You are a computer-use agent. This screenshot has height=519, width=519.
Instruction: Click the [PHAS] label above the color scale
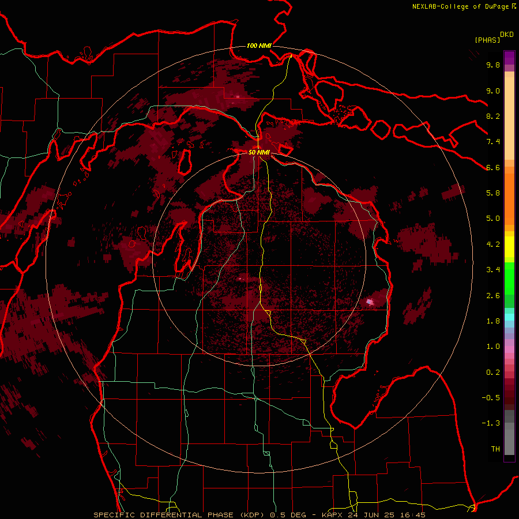pos(487,40)
